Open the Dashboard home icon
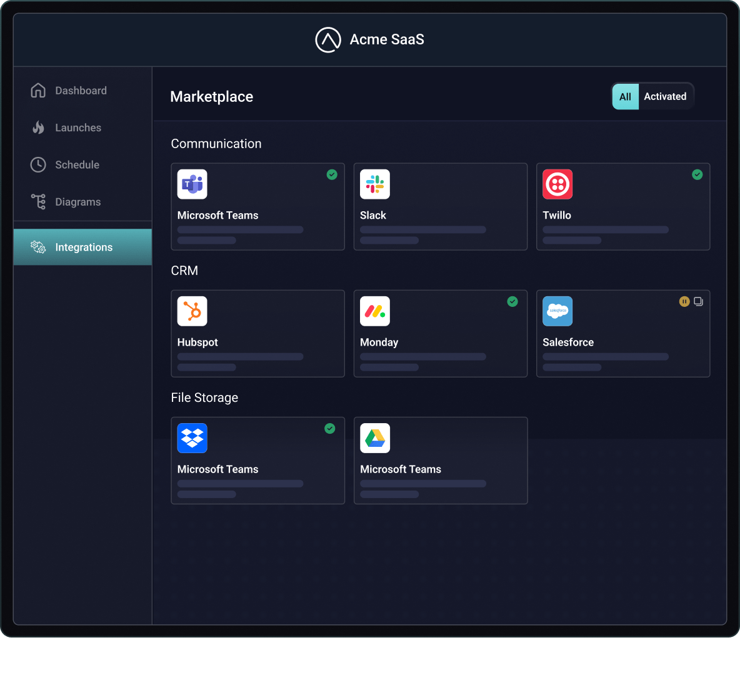The image size is (740, 700). click(x=38, y=90)
